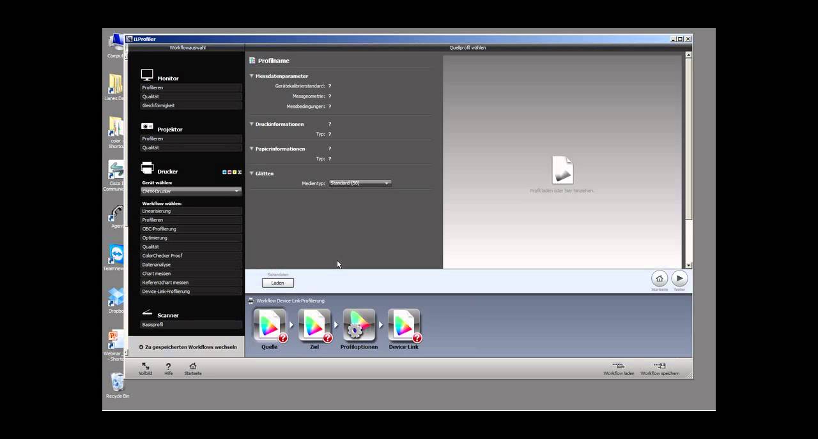Screen dimensions: 818x439
Task: Click the Monitor section icon
Action: 147,75
